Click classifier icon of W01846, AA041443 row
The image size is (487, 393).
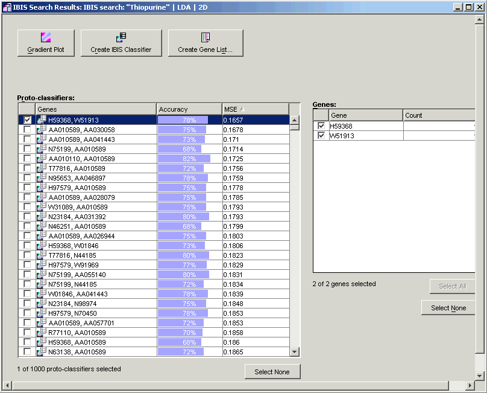[42, 293]
